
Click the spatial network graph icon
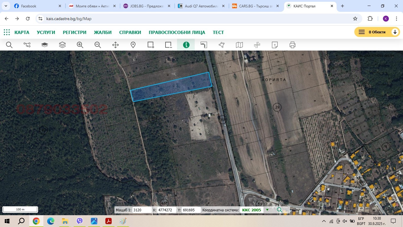coord(221,45)
